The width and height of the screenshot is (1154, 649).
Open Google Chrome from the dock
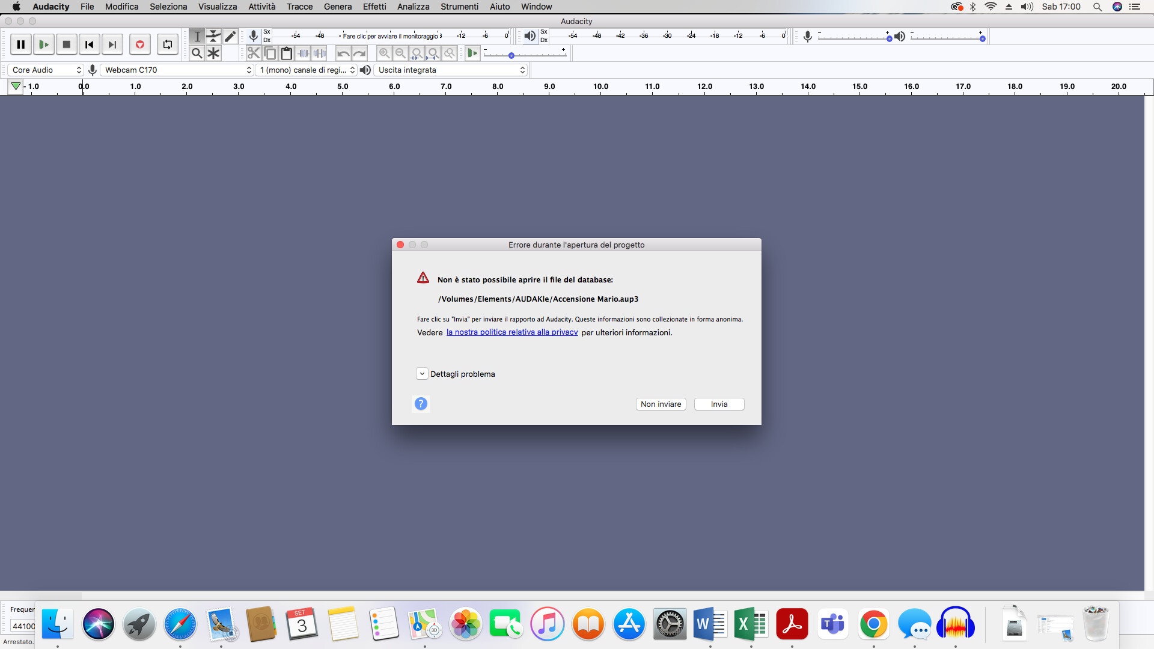pyautogui.click(x=873, y=624)
